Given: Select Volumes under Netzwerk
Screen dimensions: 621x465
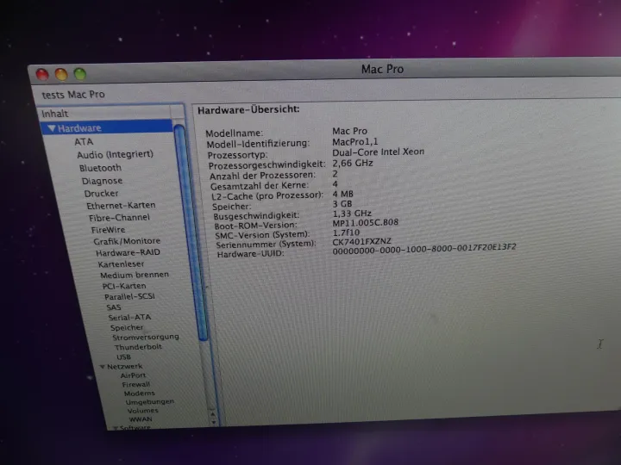Looking at the screenshot, I should (142, 411).
